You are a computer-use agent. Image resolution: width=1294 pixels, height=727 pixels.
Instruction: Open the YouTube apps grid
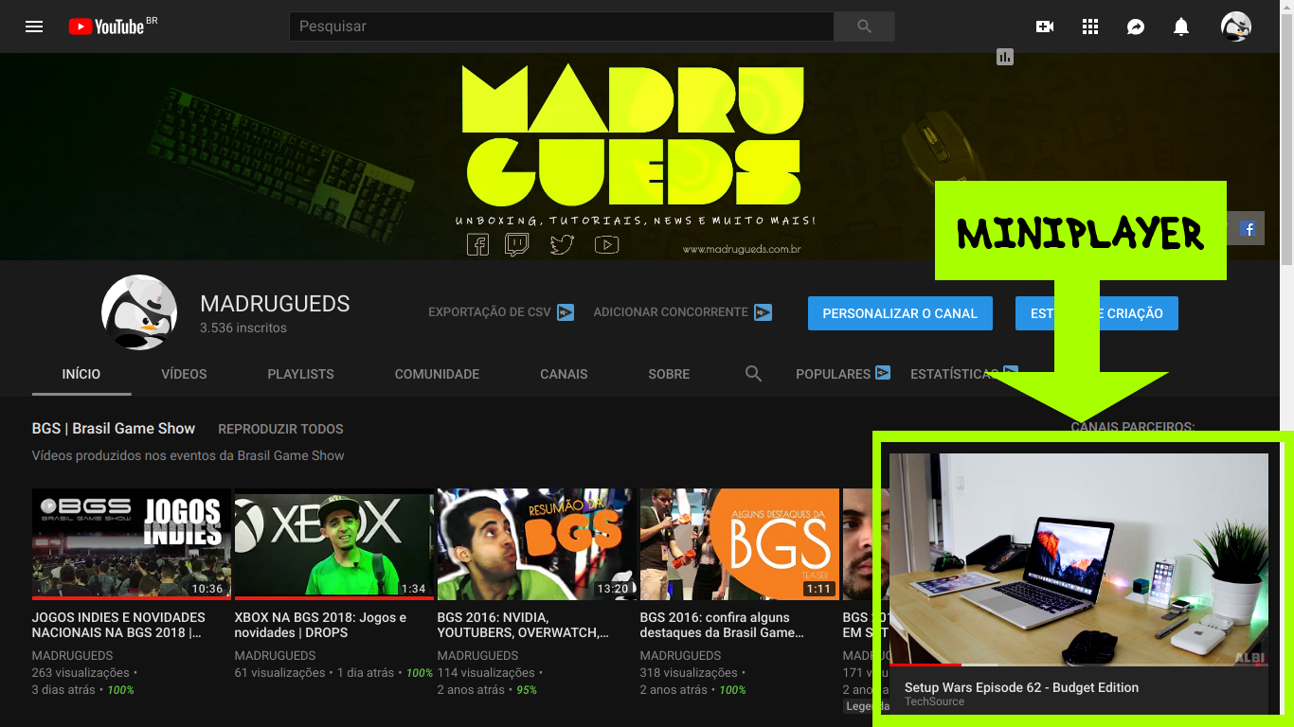(1089, 26)
